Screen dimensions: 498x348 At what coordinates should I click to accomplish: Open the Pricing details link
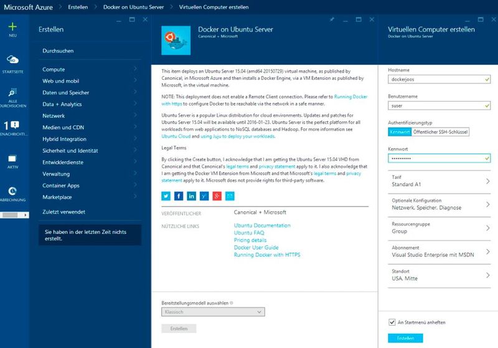(x=250, y=240)
